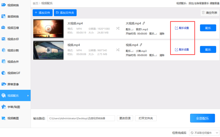Clear the list with 清空列表

pyautogui.click(x=210, y=13)
